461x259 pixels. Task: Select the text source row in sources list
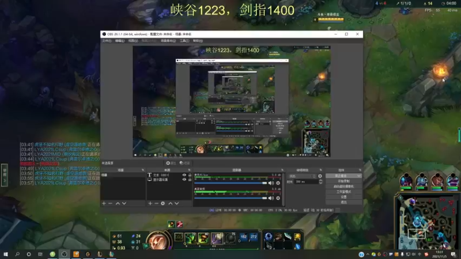169,175
